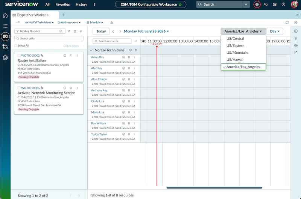Open the user avatar menu
Viewport: 301px width, 199px height.
tap(294, 5)
